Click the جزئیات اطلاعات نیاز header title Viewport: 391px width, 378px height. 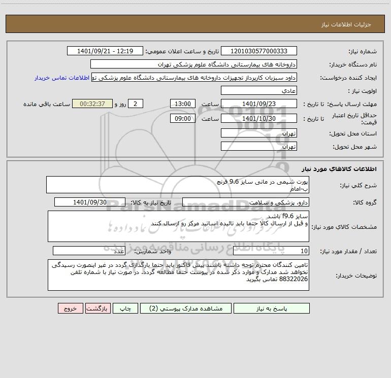point(346,24)
